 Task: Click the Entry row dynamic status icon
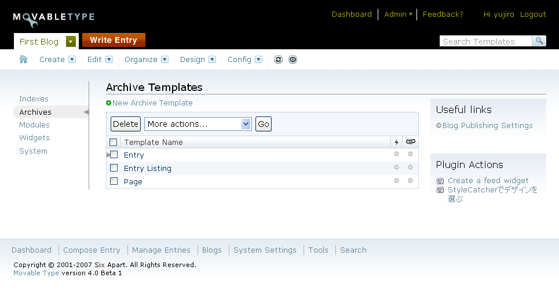[x=396, y=154]
